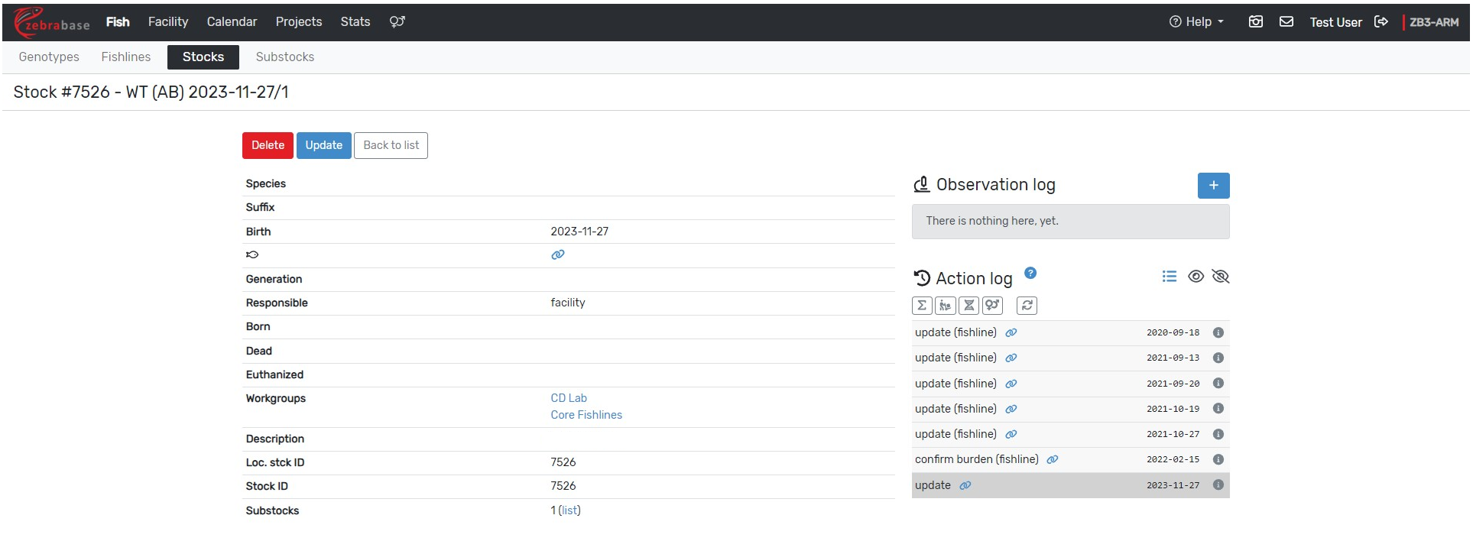Add a new observation with plus button

point(1213,186)
